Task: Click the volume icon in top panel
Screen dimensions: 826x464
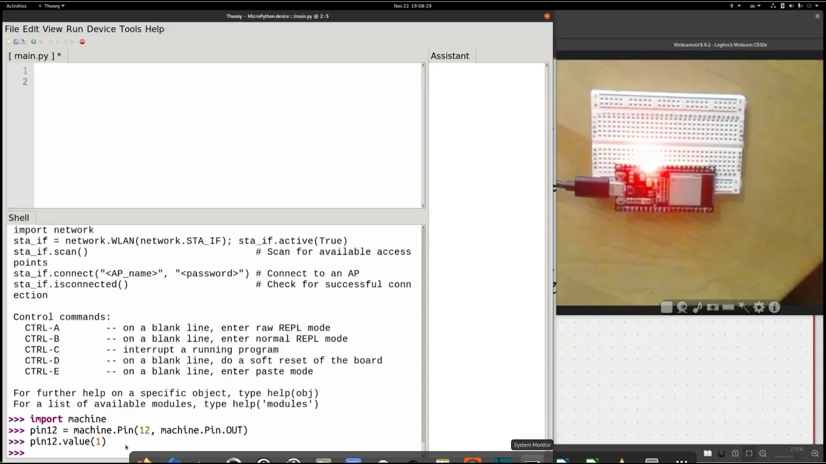Action: tap(791, 6)
